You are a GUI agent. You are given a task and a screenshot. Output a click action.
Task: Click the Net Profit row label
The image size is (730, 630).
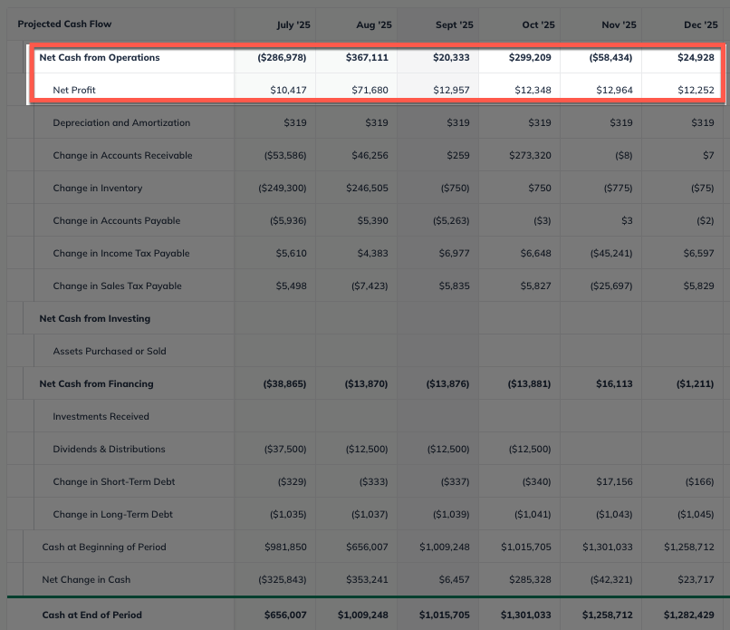pos(74,90)
